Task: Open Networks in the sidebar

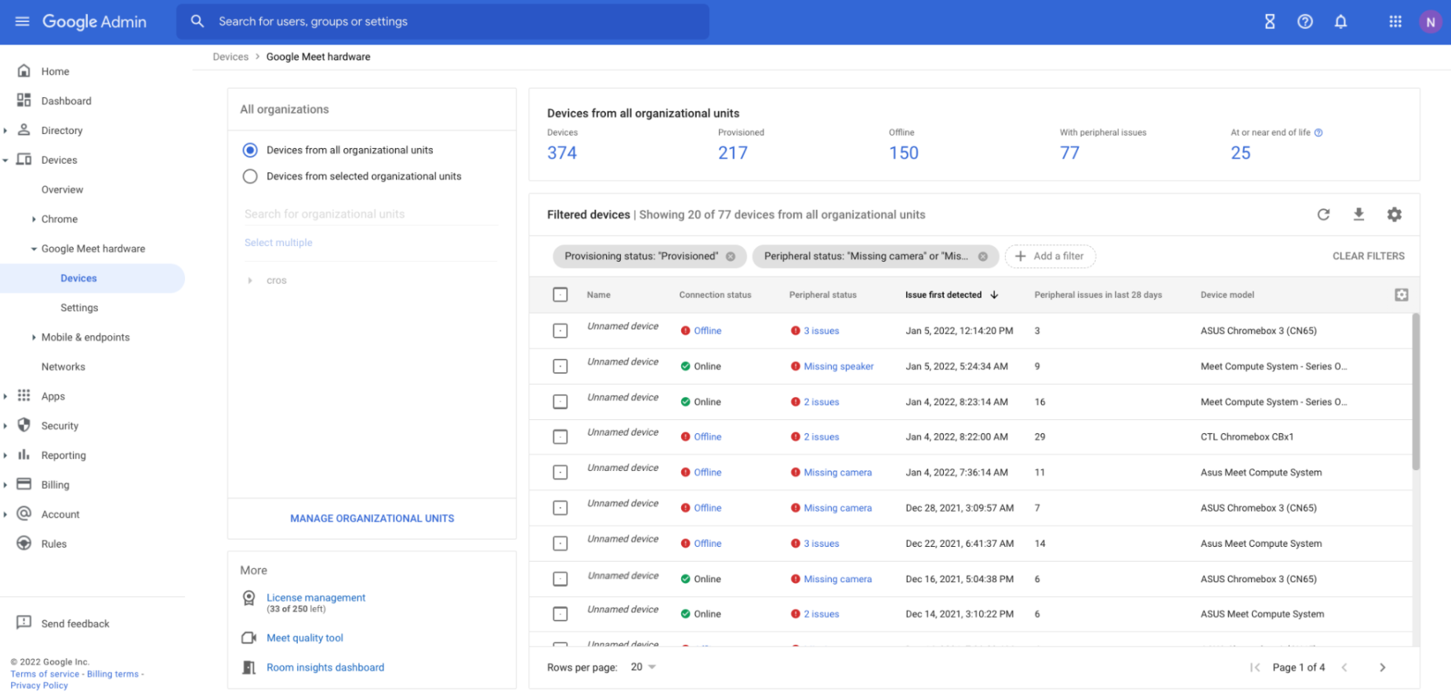Action: (x=63, y=367)
